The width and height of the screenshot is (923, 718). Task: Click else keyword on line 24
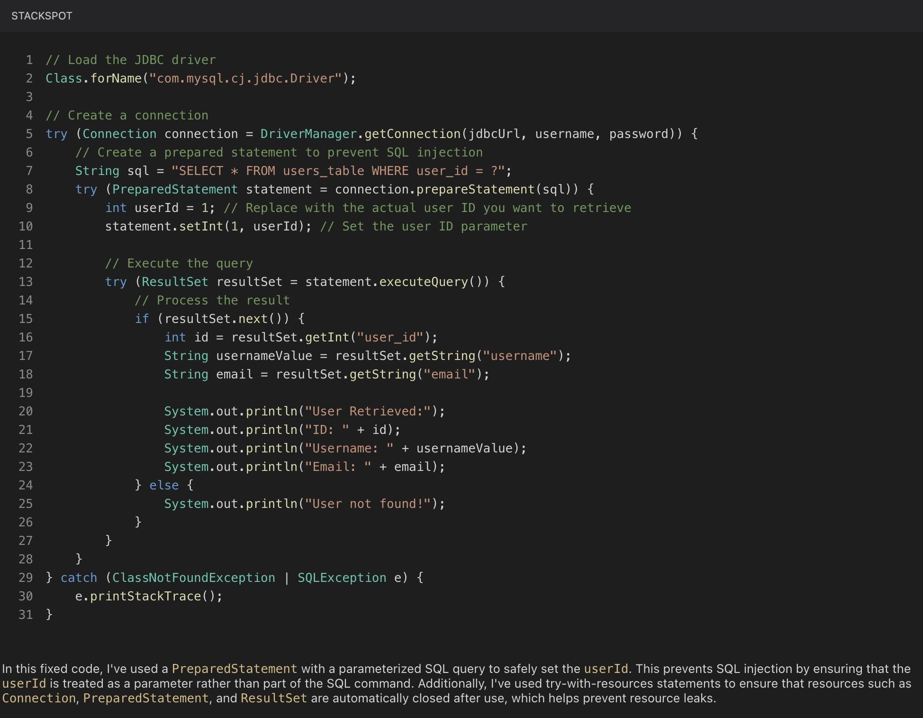(x=164, y=485)
